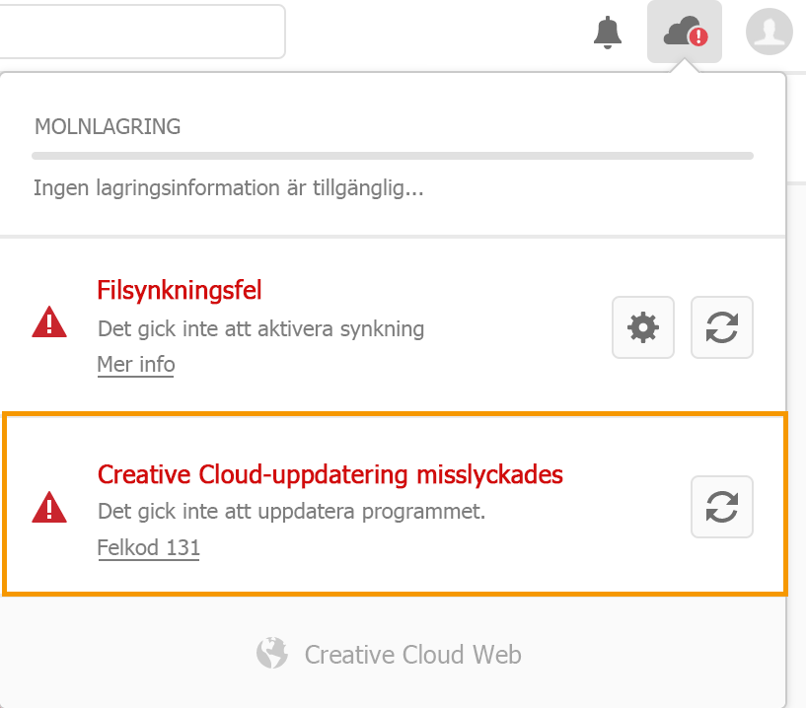Click the cloud icon with error badge
Screen dimensions: 806x708
coord(684,33)
